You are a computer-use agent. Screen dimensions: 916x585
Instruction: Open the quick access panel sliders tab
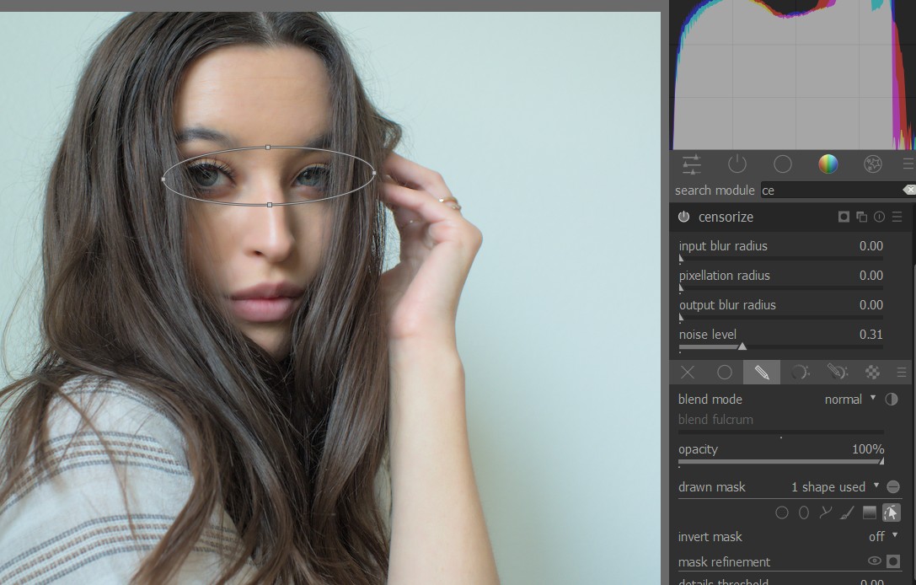[x=692, y=164]
